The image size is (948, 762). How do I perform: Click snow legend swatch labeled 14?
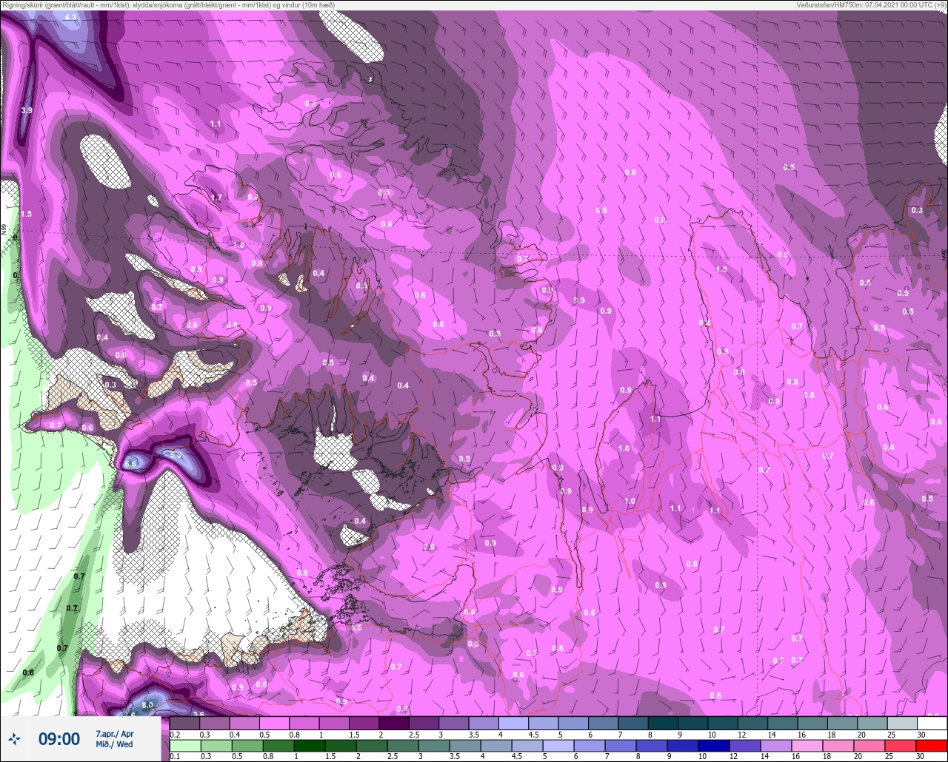pyautogui.click(x=783, y=723)
